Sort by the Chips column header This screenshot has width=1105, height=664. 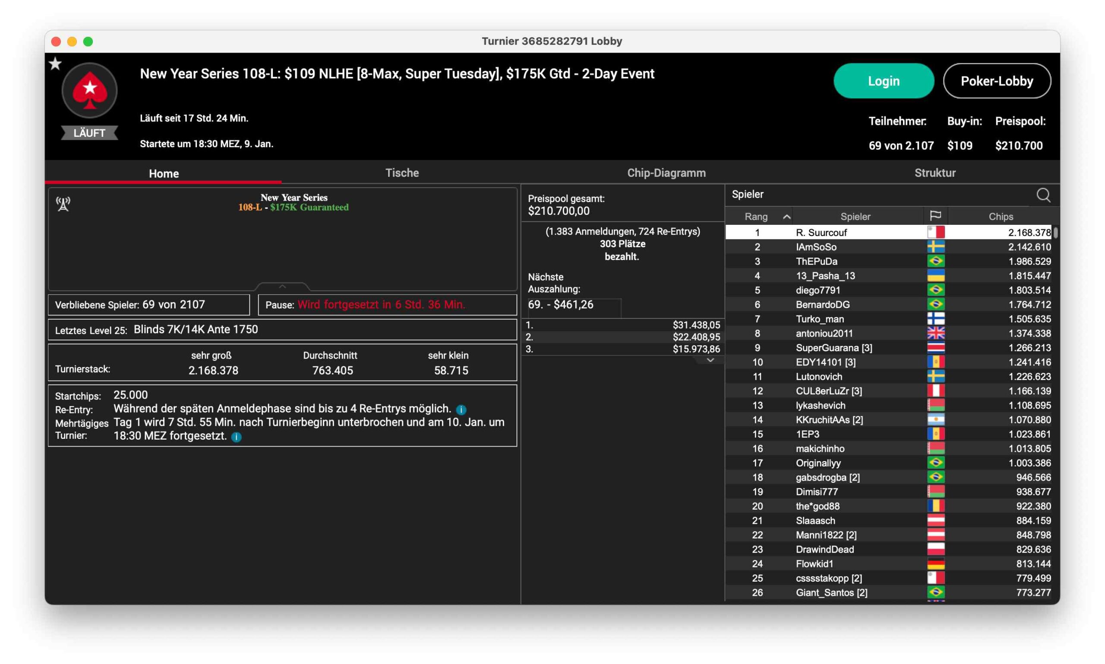tap(1000, 217)
